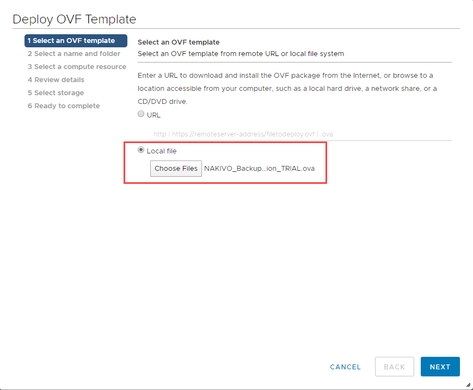Click inside the wizard steps sidebar

click(x=75, y=73)
